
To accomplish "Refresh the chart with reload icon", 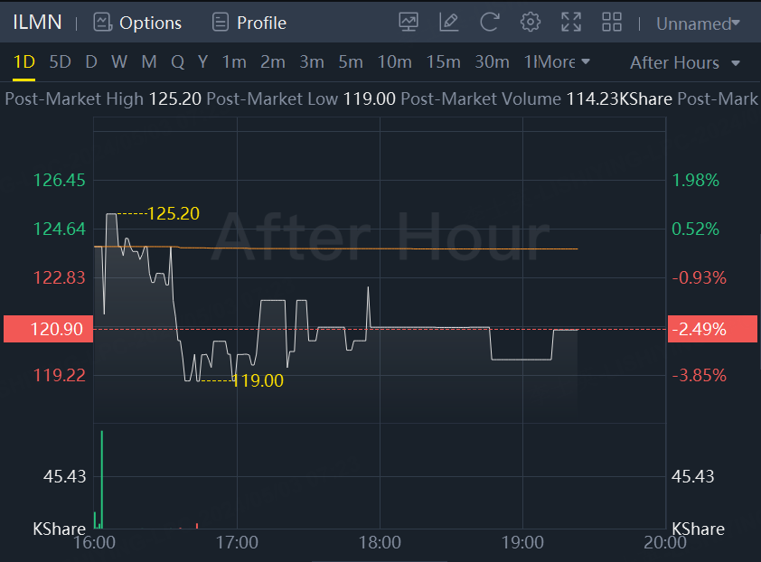I will 490,23.
